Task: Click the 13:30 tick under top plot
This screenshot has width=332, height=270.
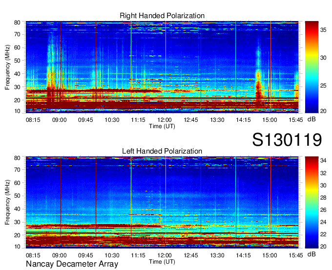Action: 217,120
